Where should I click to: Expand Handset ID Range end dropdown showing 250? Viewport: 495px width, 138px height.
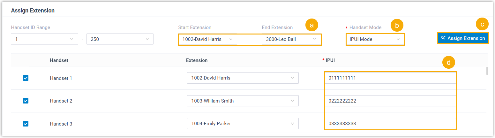point(120,39)
